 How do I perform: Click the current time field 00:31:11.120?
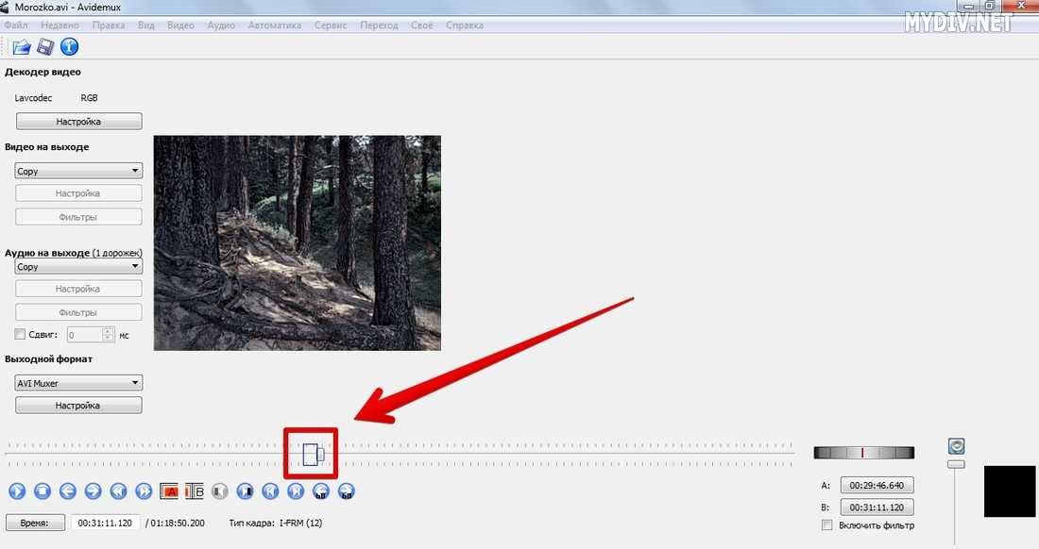[106, 523]
